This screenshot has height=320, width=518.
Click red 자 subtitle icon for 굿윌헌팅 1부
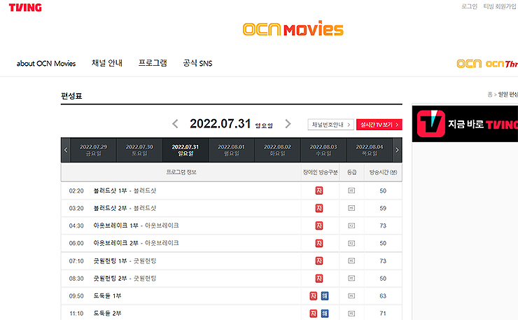tap(318, 260)
